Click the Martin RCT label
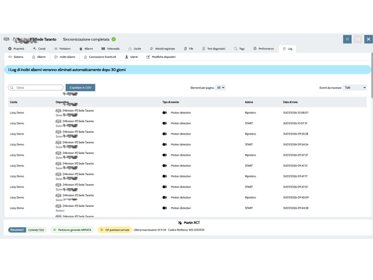373x280 pixels. pos(192,223)
